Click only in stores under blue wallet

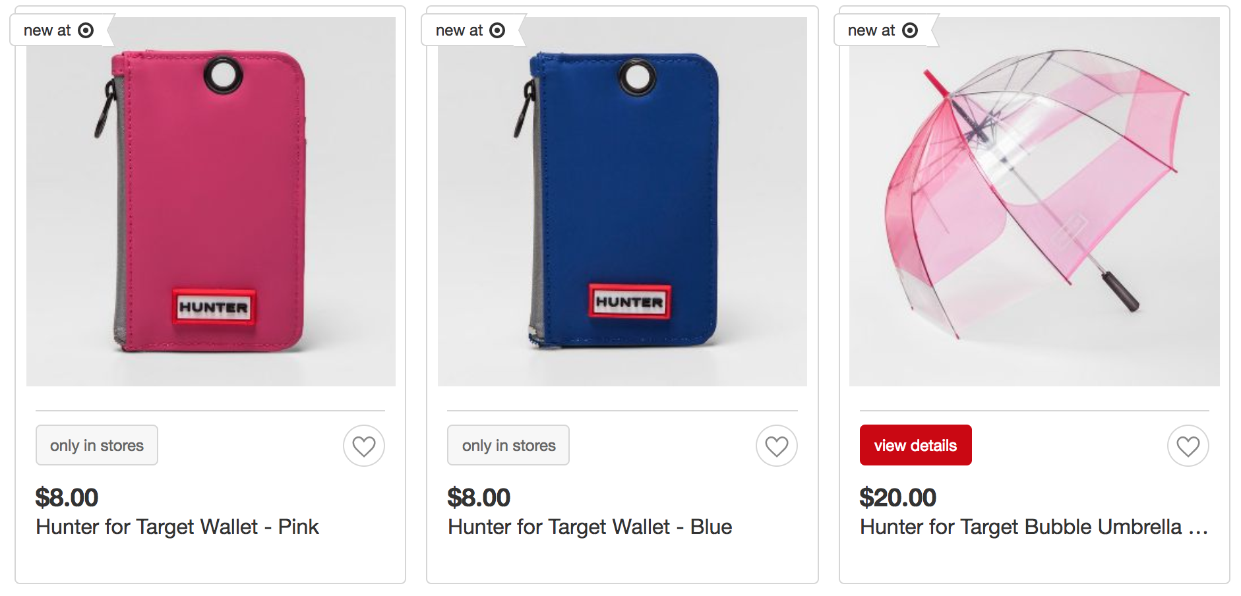508,446
